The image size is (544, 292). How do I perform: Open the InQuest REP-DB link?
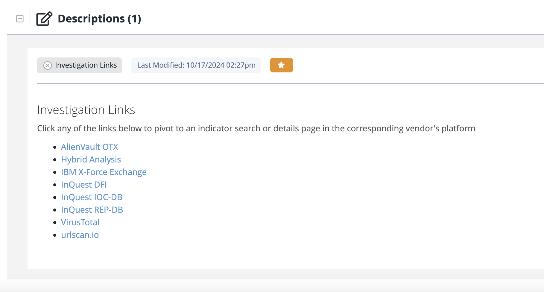tap(92, 210)
